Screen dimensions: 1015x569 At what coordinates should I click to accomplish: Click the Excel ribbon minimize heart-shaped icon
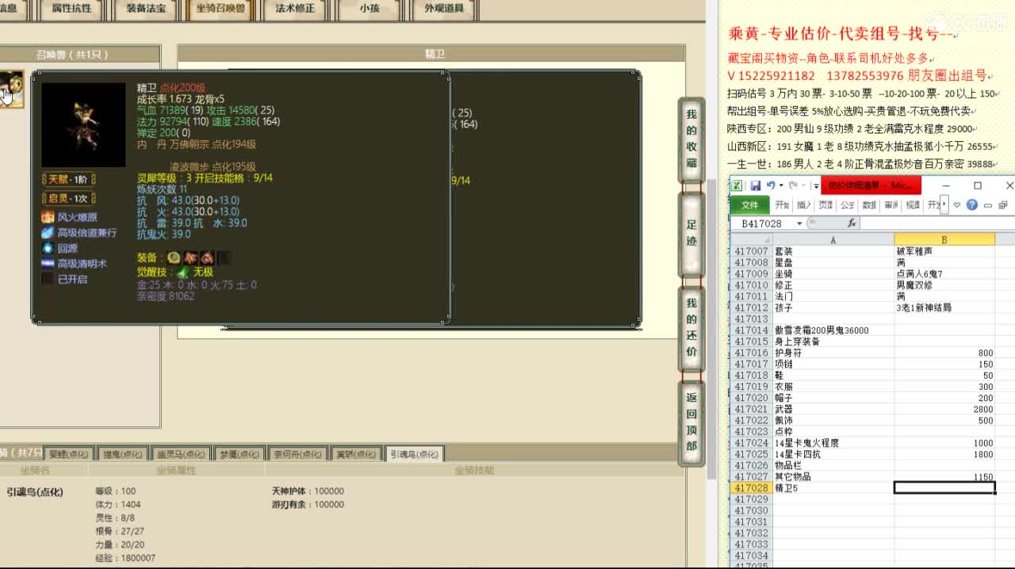tap(957, 205)
